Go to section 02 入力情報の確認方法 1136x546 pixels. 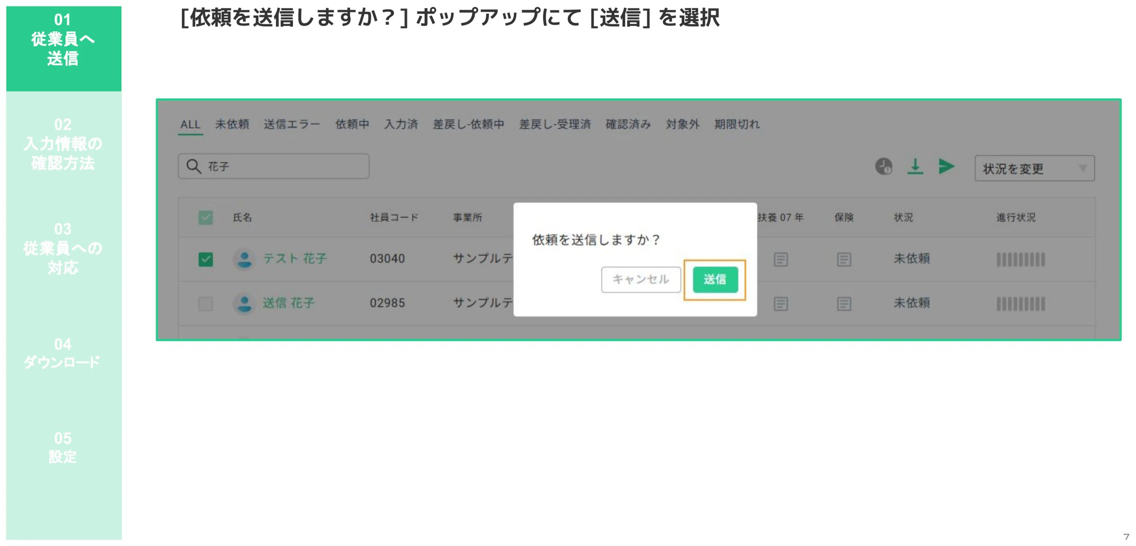coord(63,144)
